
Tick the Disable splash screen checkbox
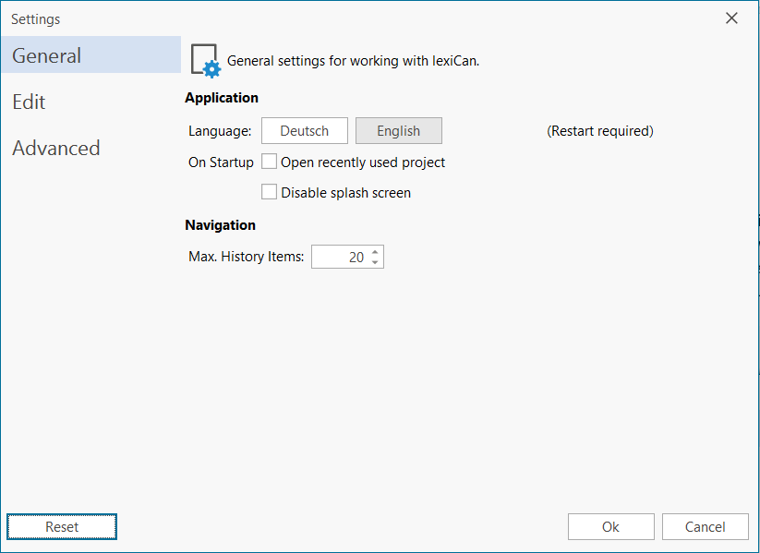(270, 192)
